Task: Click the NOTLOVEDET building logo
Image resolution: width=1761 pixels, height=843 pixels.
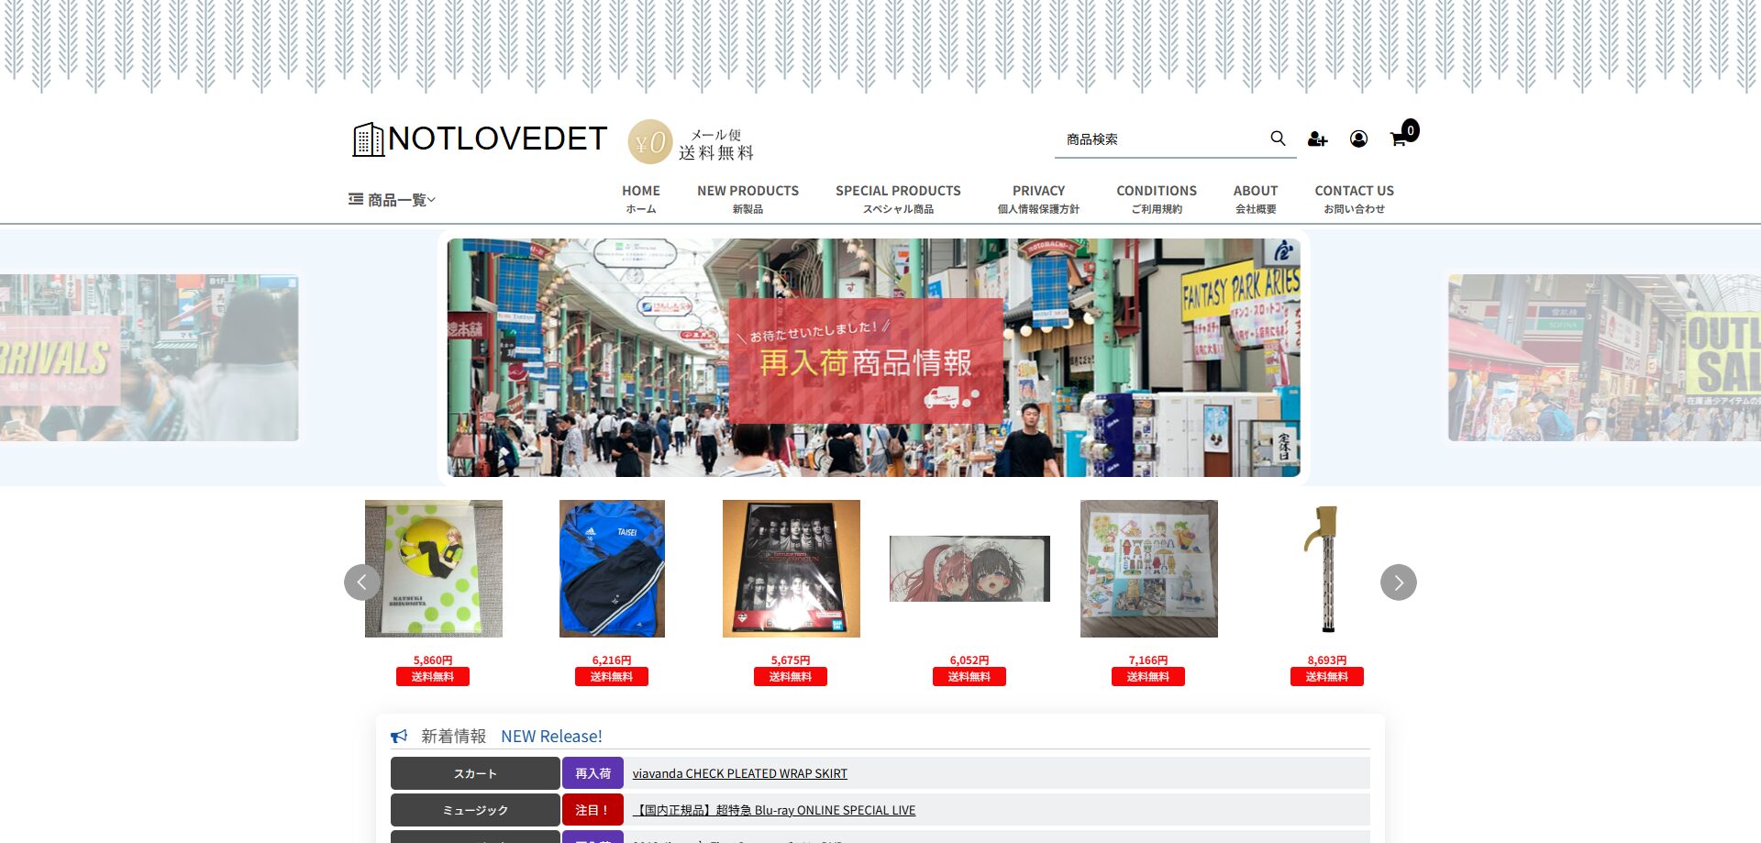Action: pos(480,139)
